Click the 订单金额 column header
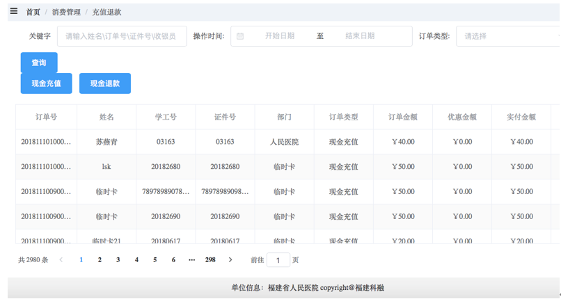Image resolution: width=561 pixels, height=299 pixels. click(403, 117)
